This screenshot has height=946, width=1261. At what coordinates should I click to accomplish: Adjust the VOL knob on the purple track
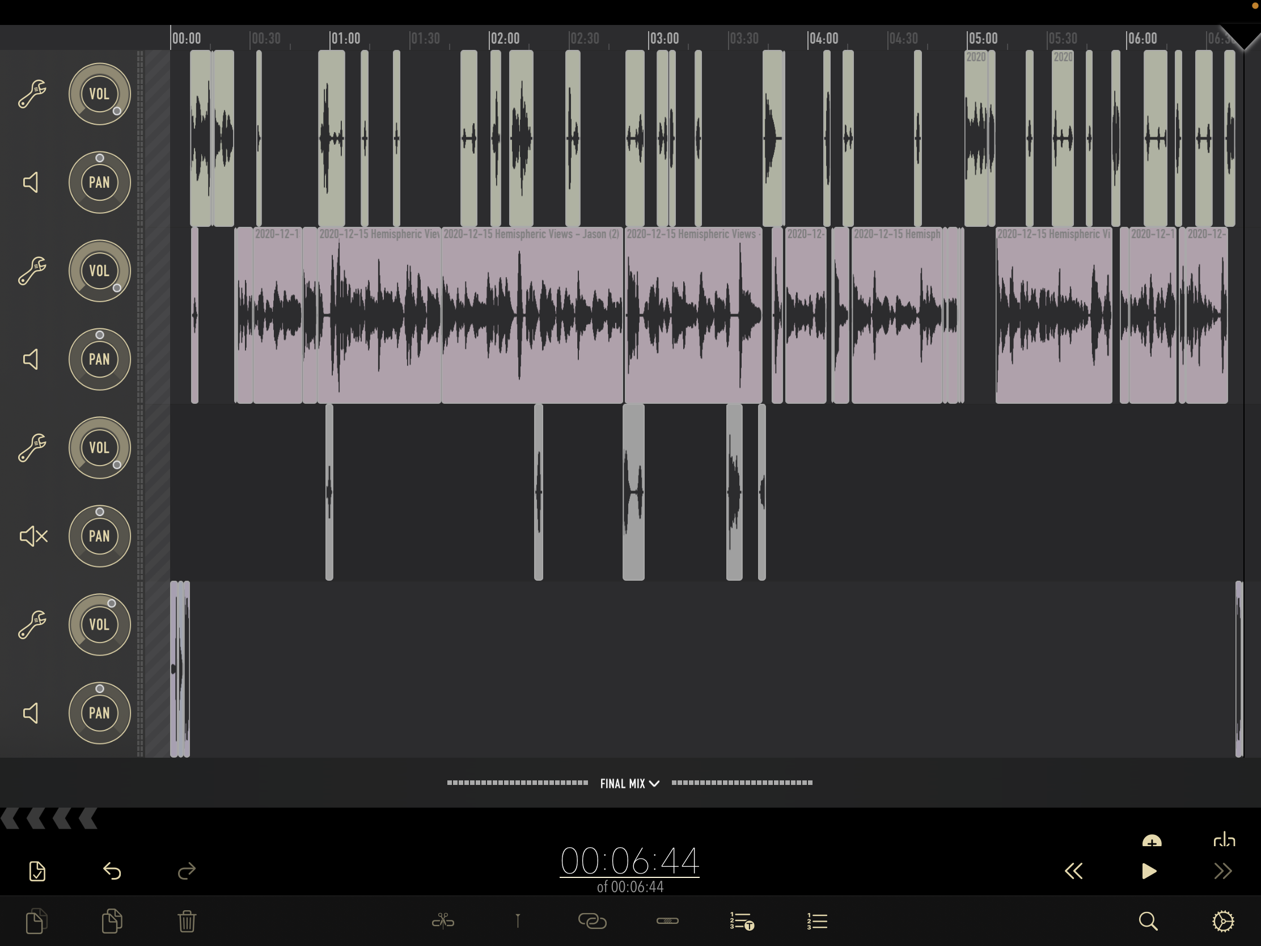click(99, 271)
